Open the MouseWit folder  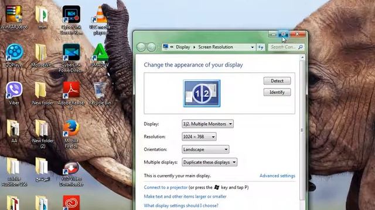41,55
